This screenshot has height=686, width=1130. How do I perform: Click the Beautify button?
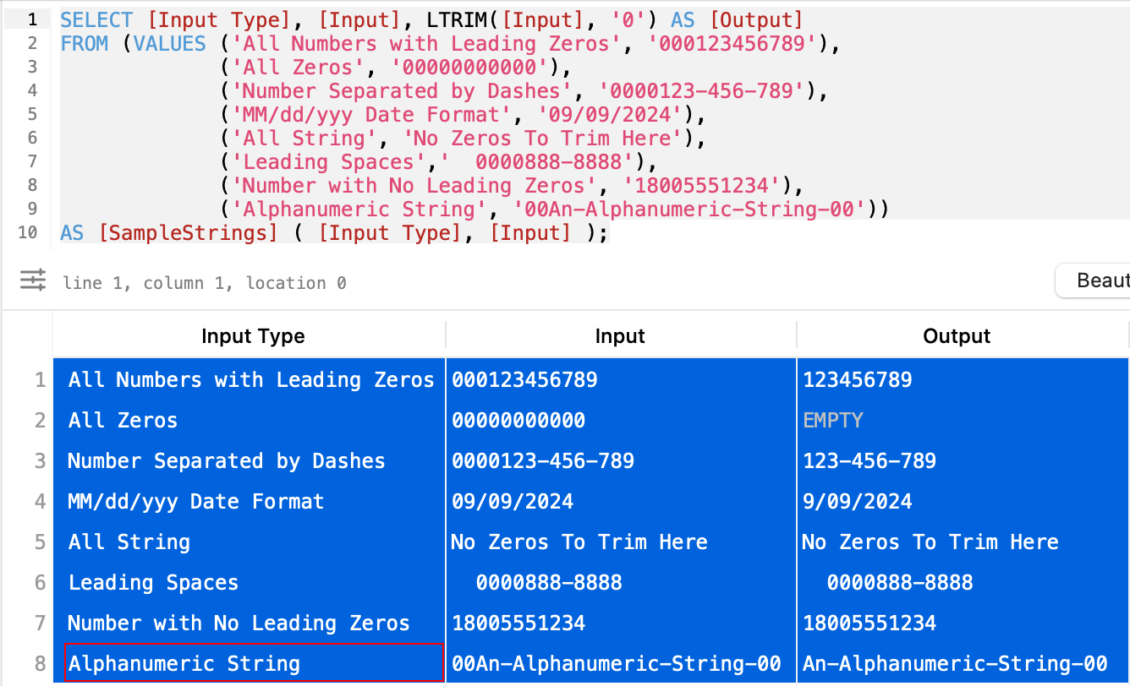coord(1095,280)
